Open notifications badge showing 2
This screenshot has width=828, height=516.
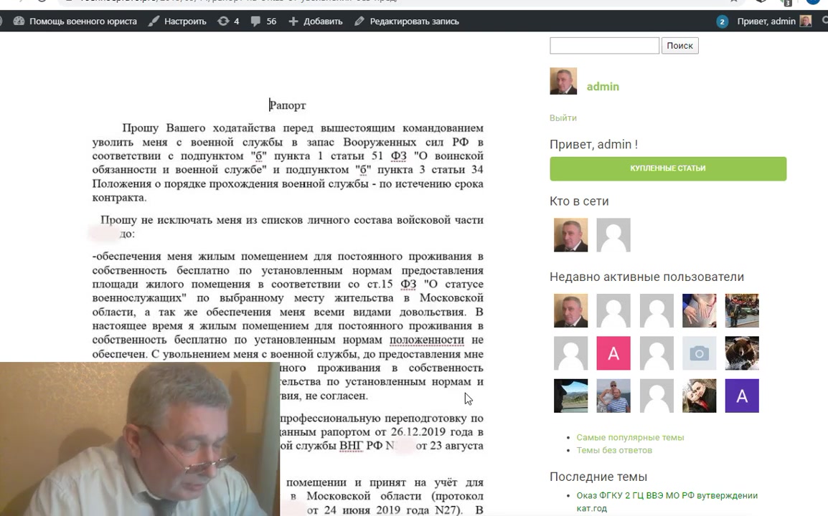[x=722, y=21]
